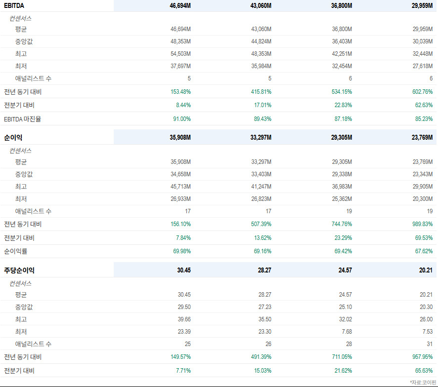Click the 주당순이익 section header
The width and height of the screenshot is (438, 387).
[19, 271]
